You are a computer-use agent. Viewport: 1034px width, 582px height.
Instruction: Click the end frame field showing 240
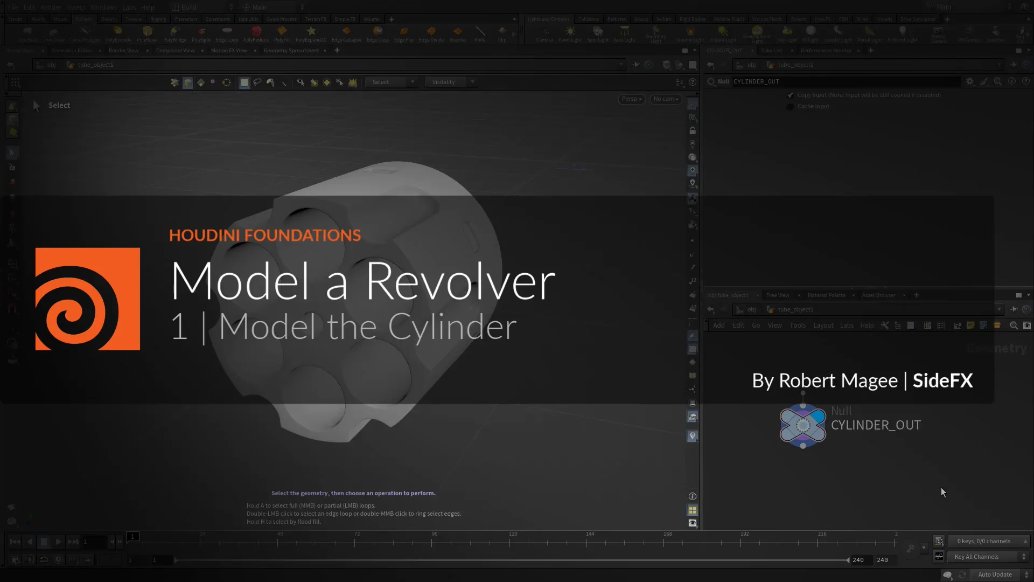[x=882, y=560]
